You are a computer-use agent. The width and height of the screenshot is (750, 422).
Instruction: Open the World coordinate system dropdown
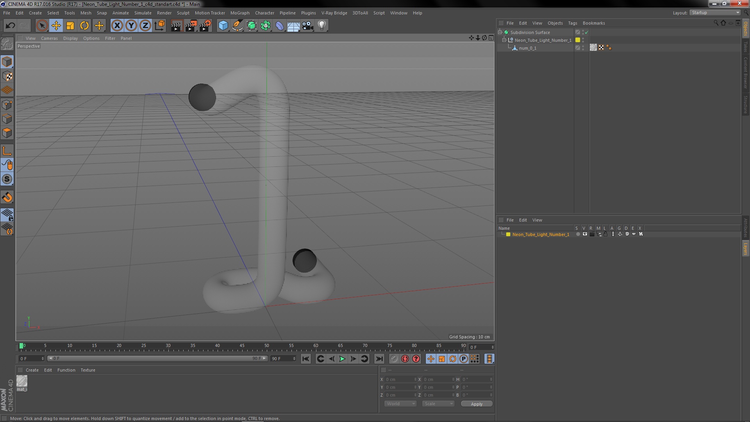(400, 404)
